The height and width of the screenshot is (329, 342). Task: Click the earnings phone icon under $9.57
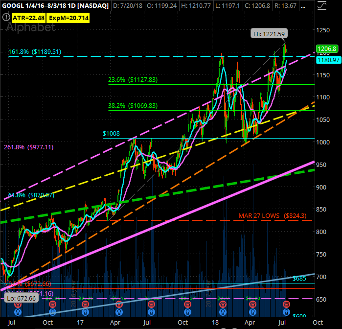pos(187,304)
